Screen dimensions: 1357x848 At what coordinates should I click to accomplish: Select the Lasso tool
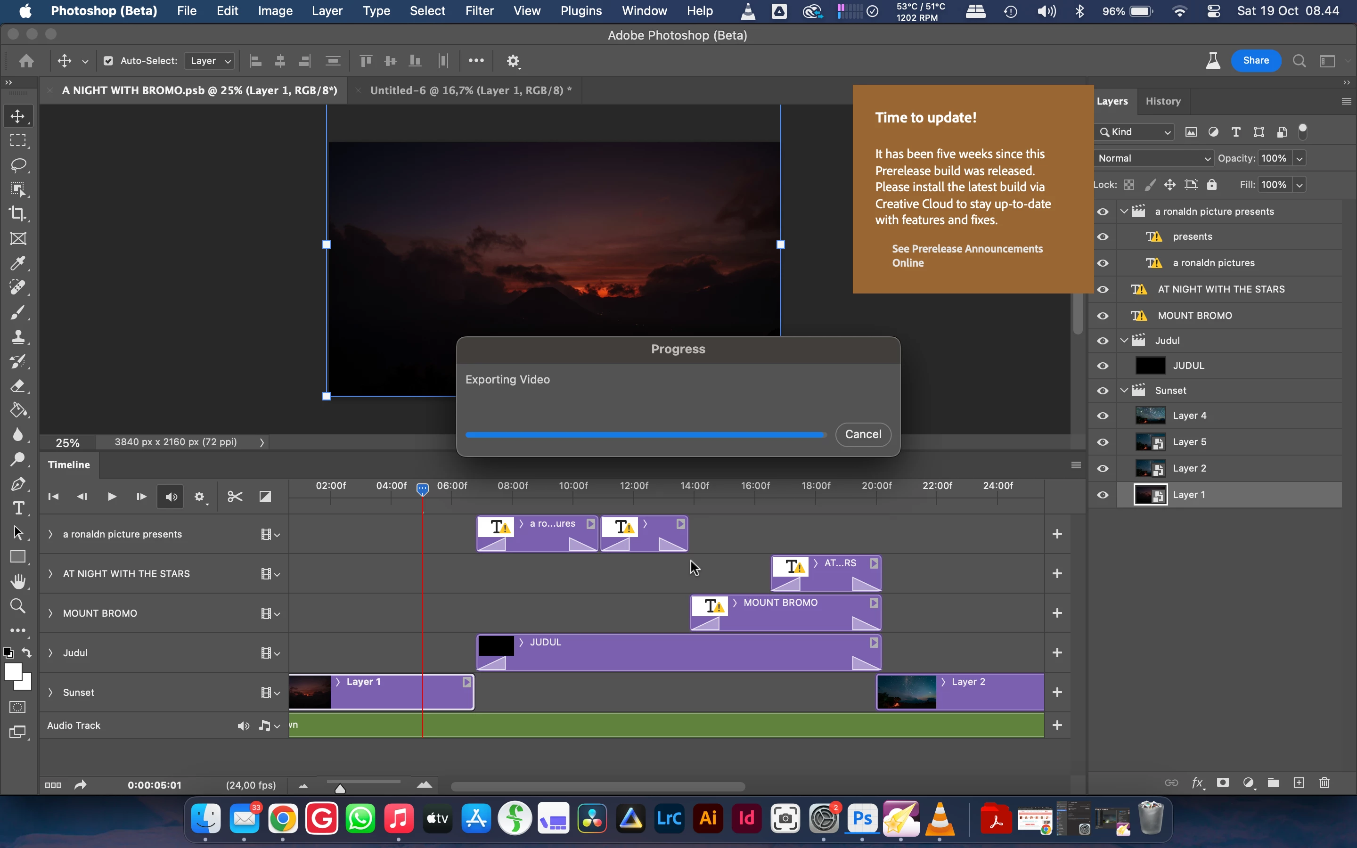[x=18, y=165]
